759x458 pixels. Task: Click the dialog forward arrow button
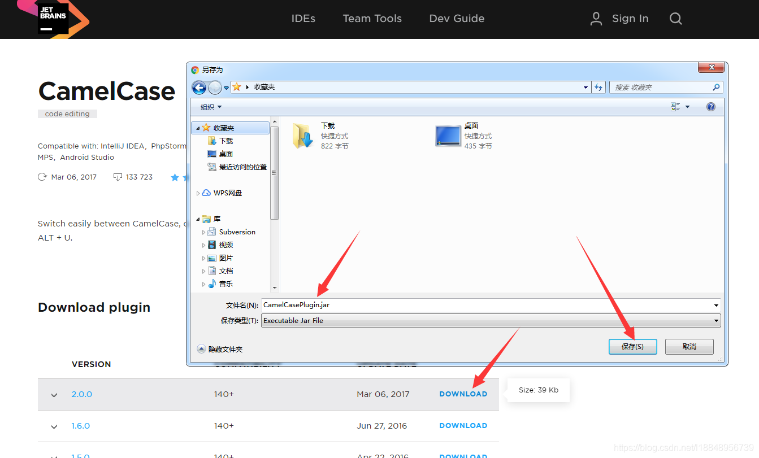(x=215, y=87)
